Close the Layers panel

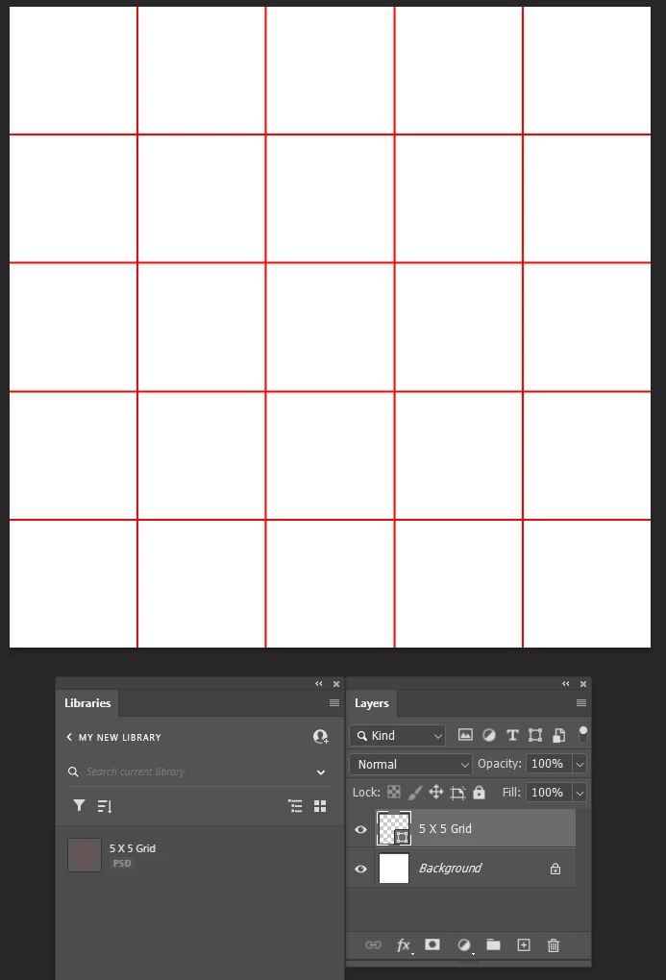(x=583, y=684)
